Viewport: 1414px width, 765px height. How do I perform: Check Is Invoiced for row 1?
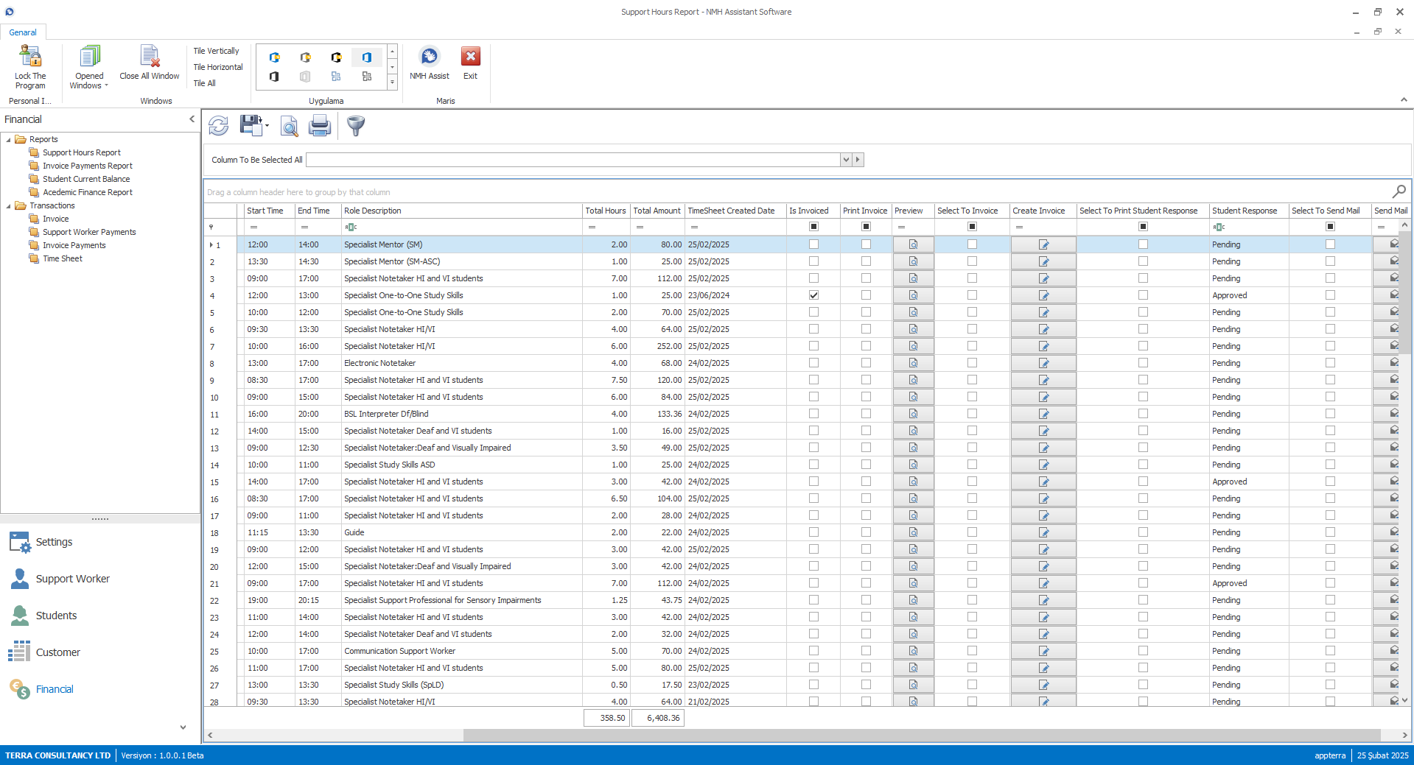click(813, 244)
